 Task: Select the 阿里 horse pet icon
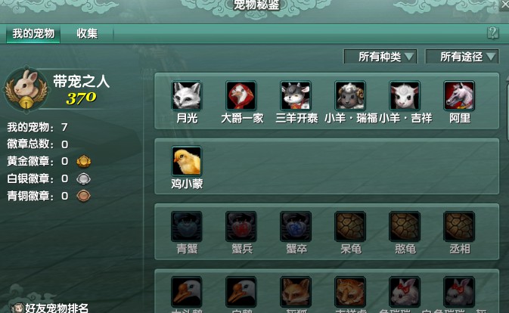click(459, 96)
